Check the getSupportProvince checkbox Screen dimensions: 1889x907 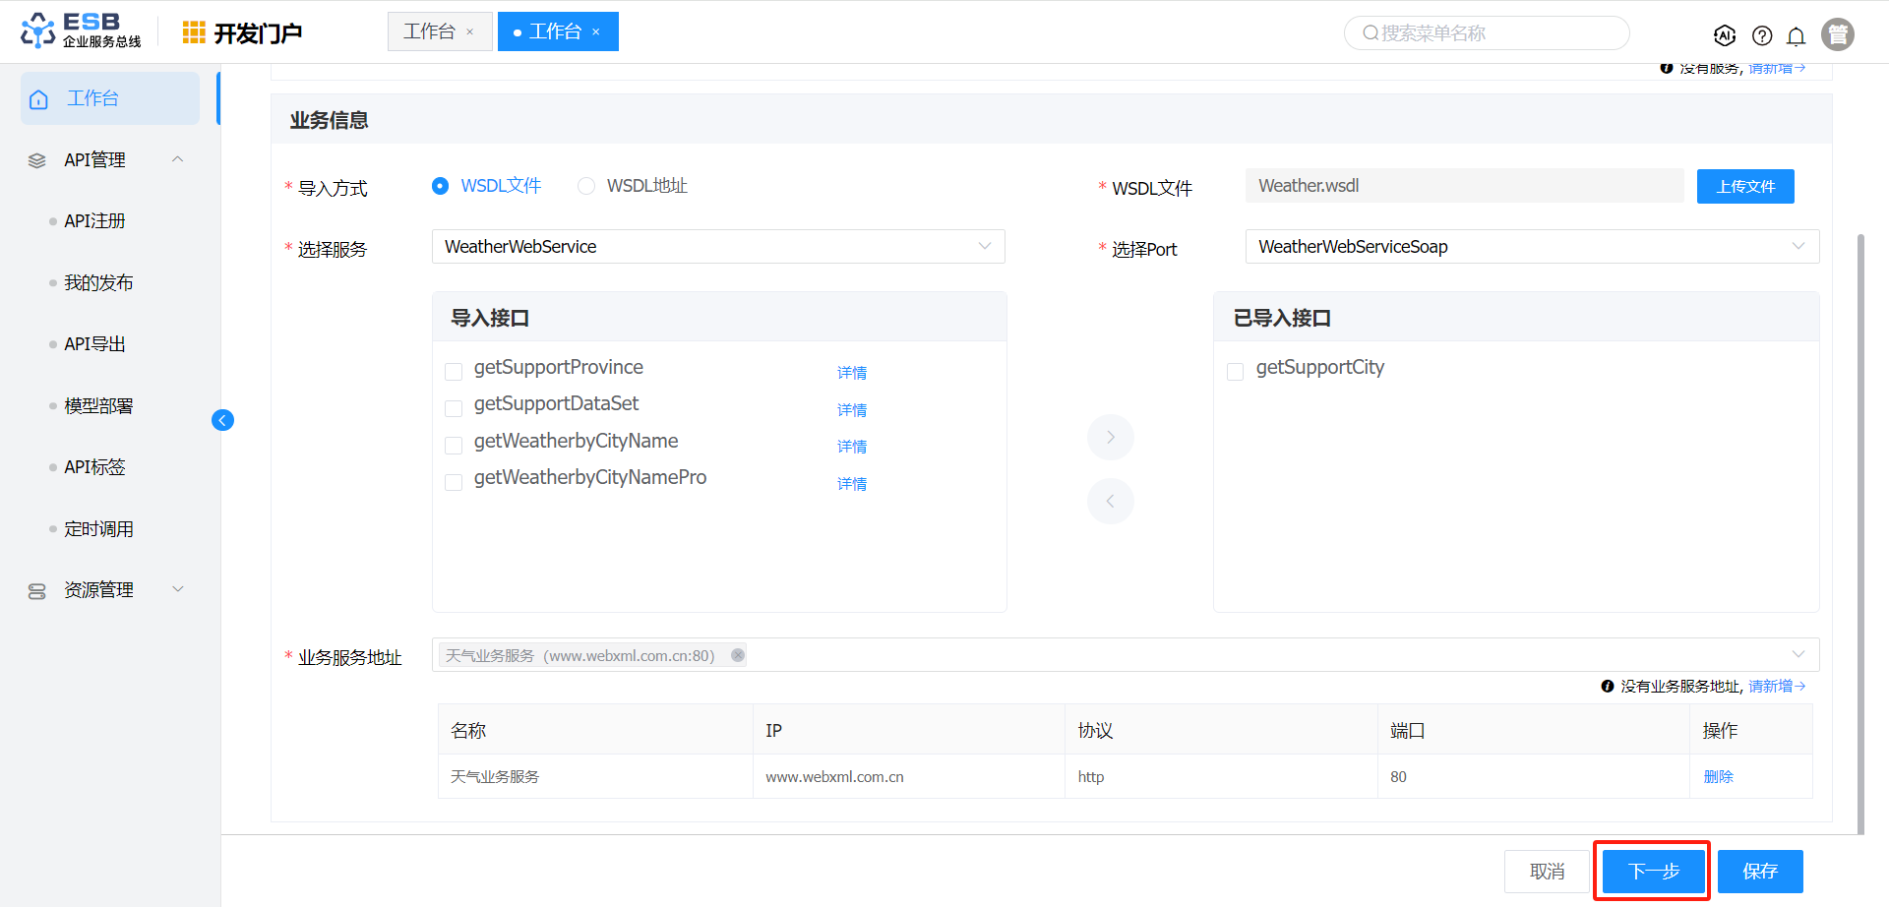(454, 371)
